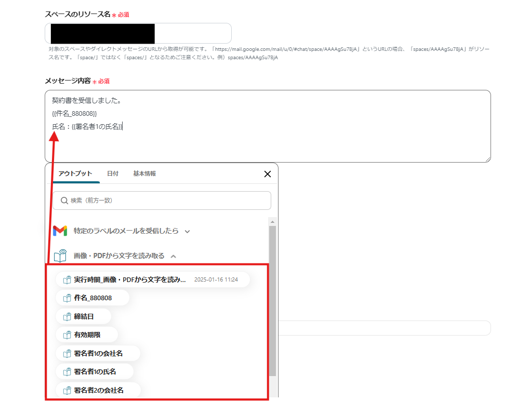Viewport: 530px width, 401px height.
Task: Switch to the 基本情報 tab
Action: (x=144, y=173)
